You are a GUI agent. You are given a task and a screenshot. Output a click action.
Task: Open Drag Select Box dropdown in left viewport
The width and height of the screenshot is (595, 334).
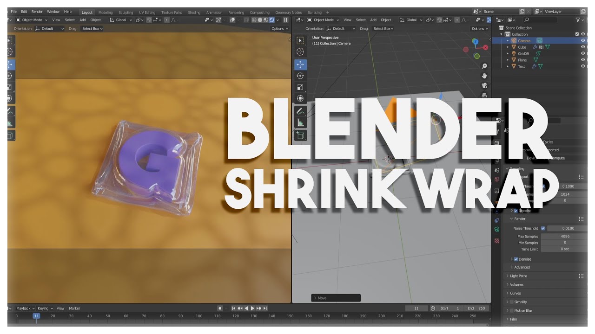[x=92, y=29]
